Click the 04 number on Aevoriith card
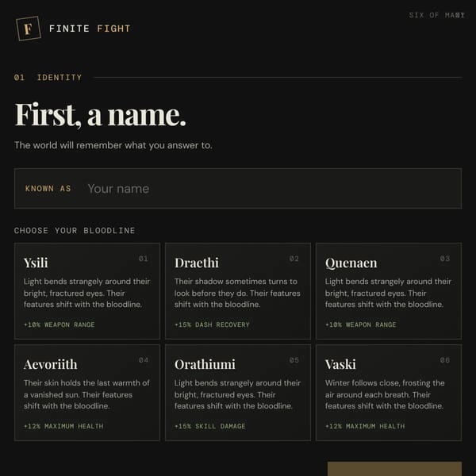This screenshot has width=476, height=476. (x=144, y=360)
